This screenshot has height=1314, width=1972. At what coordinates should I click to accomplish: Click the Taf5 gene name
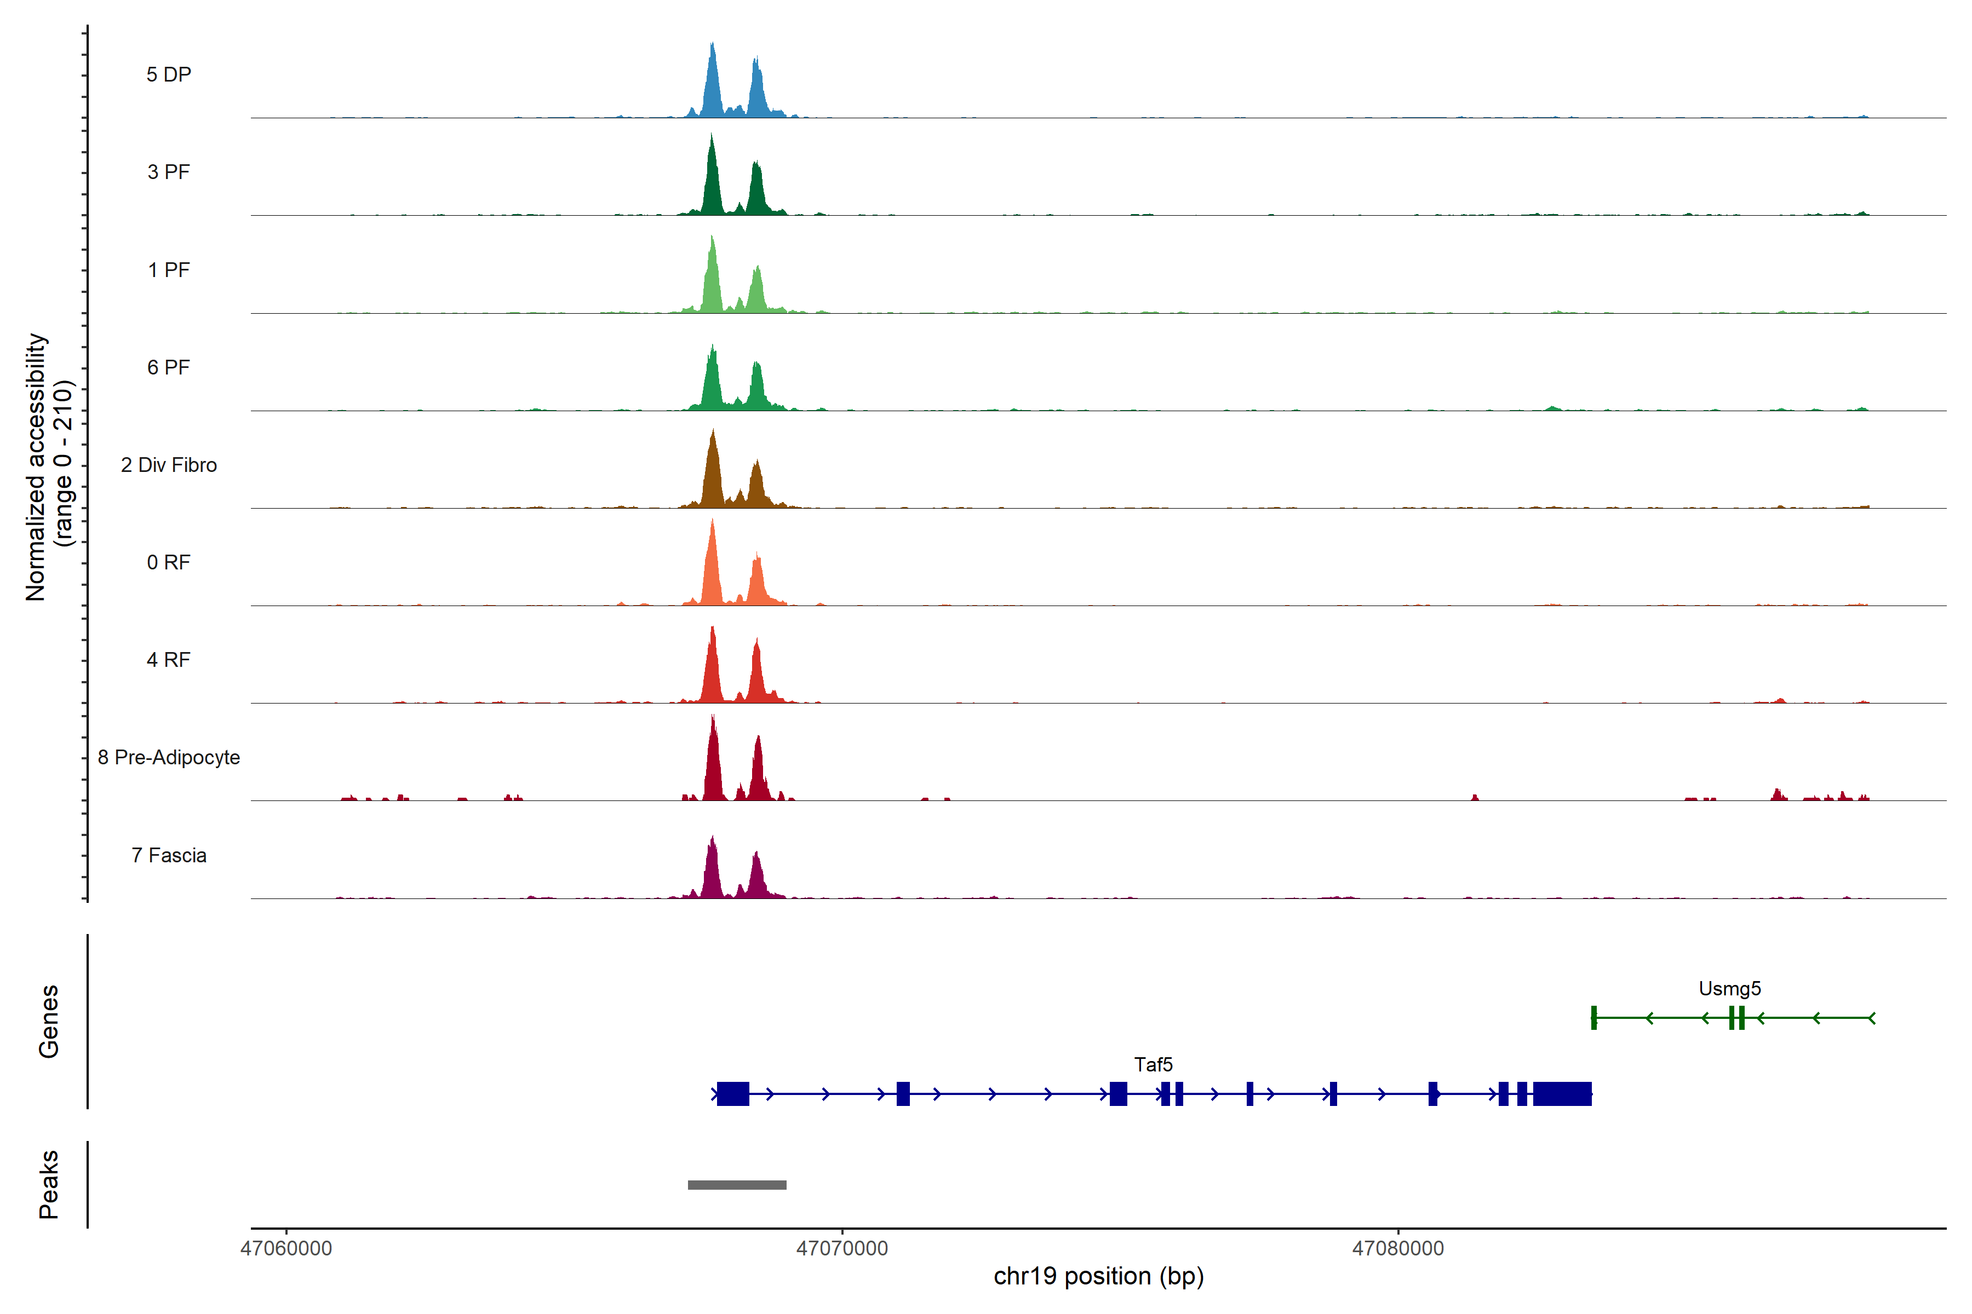(x=1153, y=1064)
